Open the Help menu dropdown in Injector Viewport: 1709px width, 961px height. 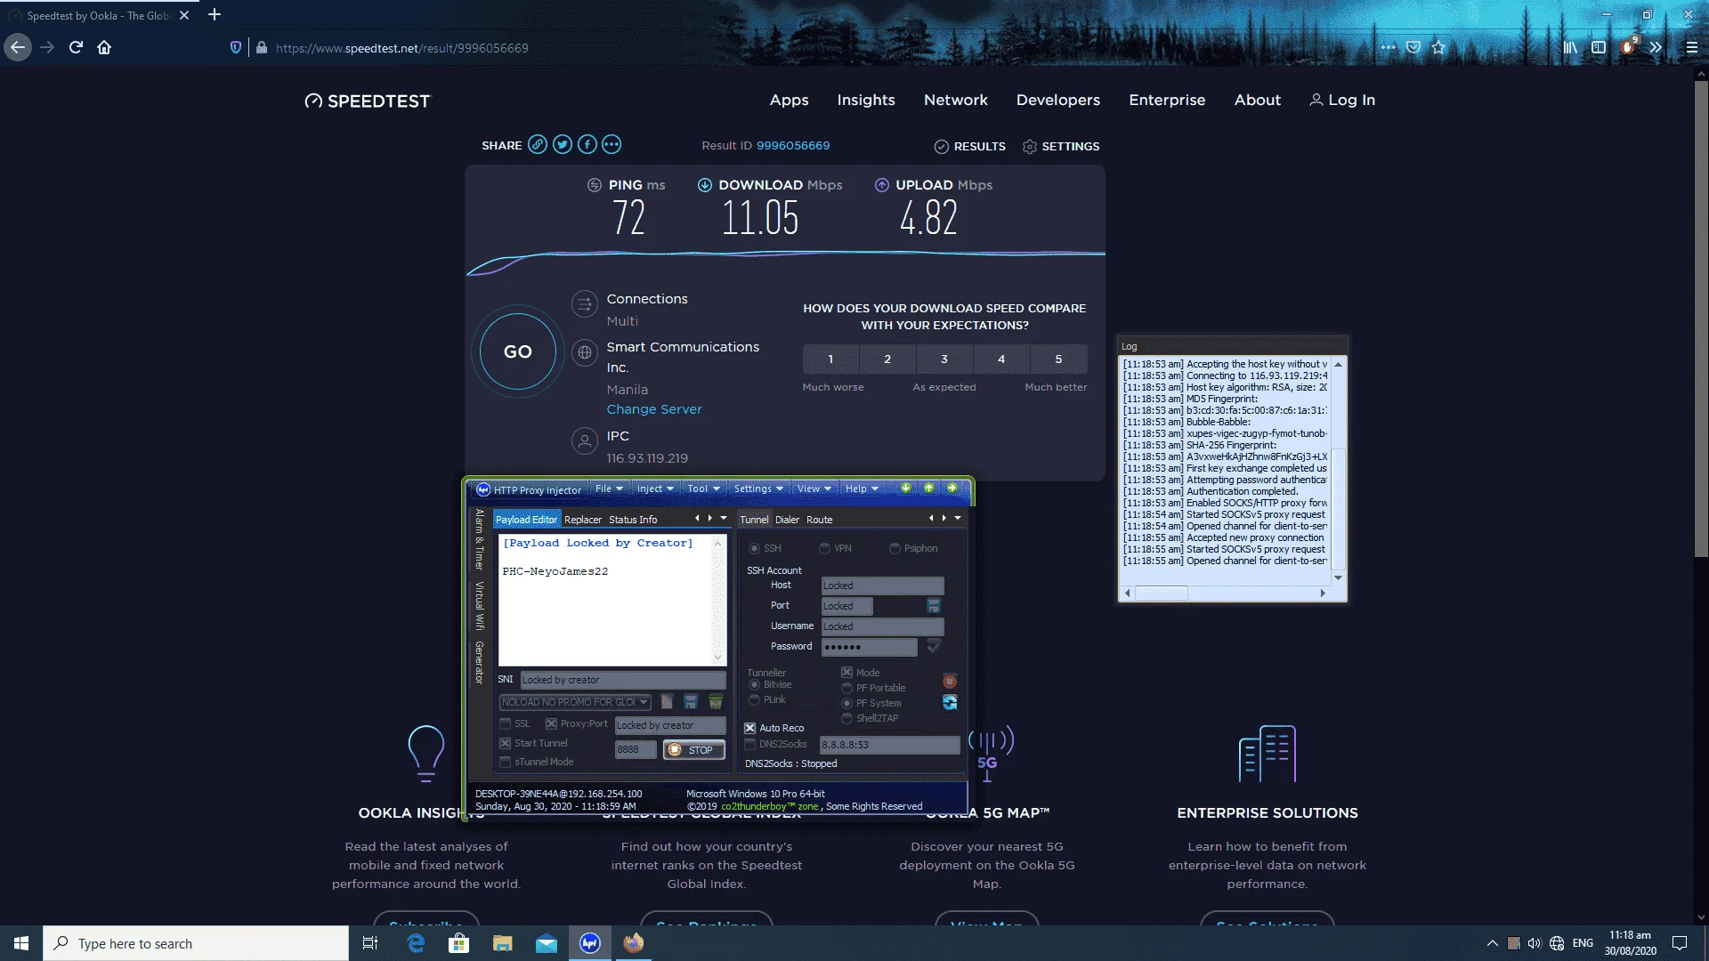(862, 489)
